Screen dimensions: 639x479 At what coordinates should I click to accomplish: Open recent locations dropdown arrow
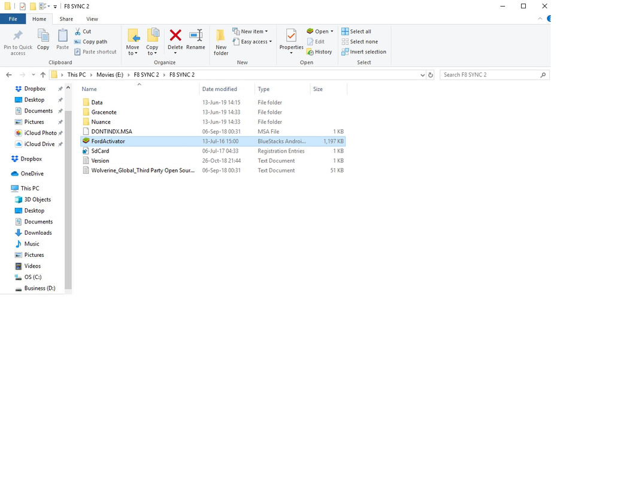pyautogui.click(x=34, y=75)
